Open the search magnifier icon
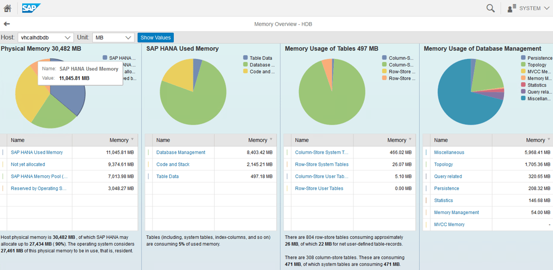The width and height of the screenshot is (553, 270). click(490, 8)
